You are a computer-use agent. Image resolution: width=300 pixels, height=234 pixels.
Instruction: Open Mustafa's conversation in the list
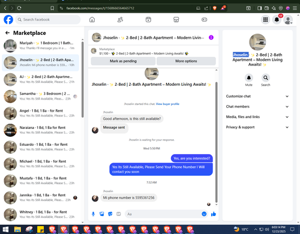40,181
